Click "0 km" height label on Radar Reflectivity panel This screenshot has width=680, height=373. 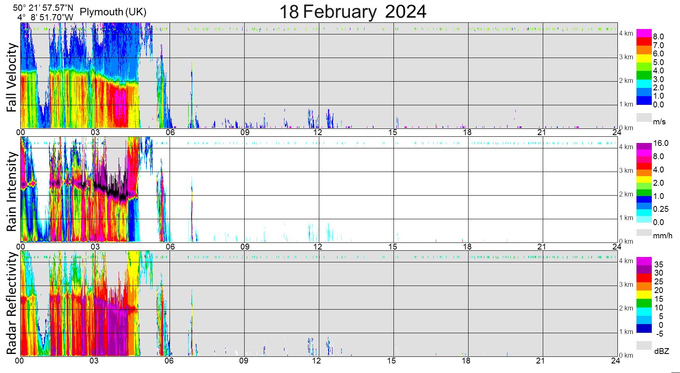pyautogui.click(x=626, y=355)
